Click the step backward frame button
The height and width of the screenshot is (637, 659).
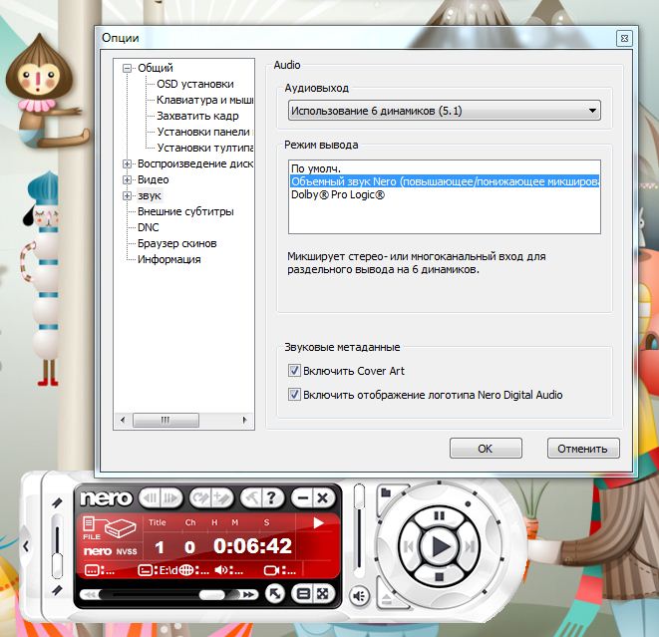pyautogui.click(x=150, y=497)
